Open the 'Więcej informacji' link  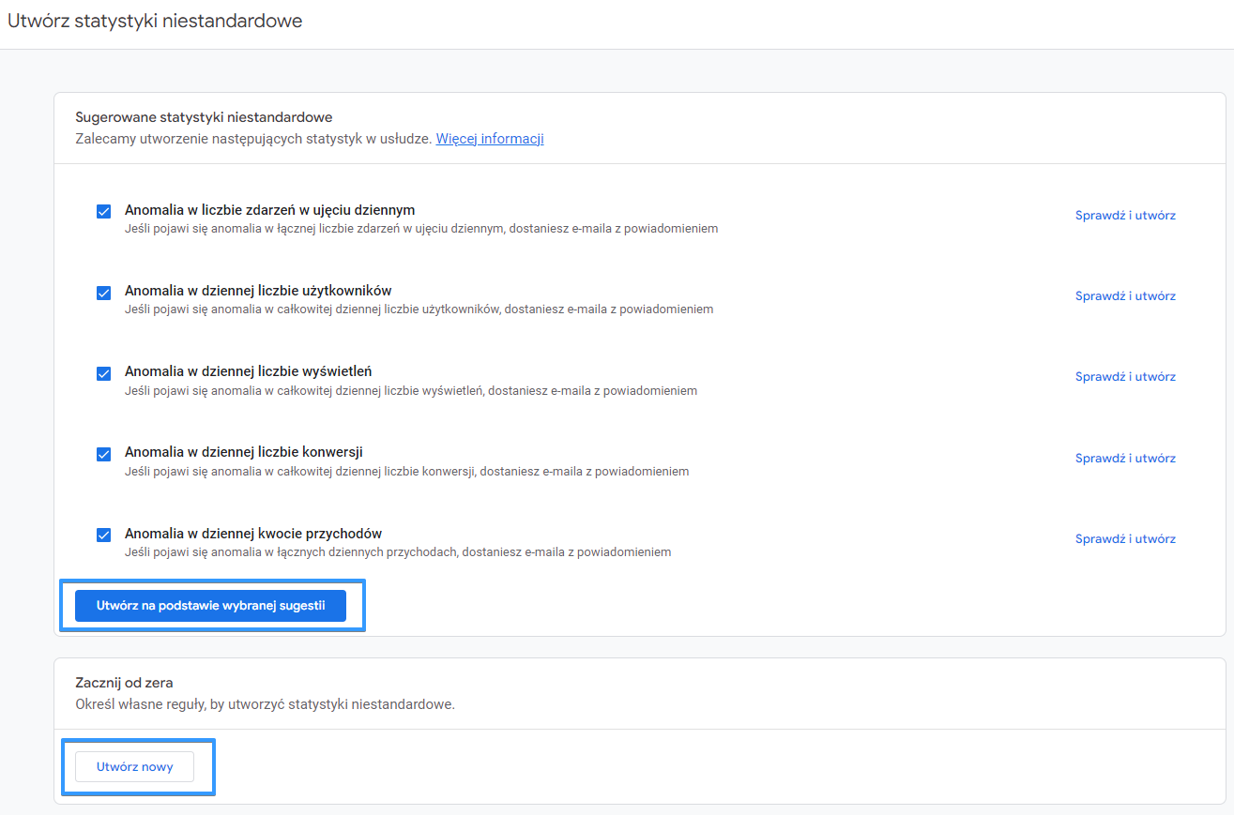[490, 139]
